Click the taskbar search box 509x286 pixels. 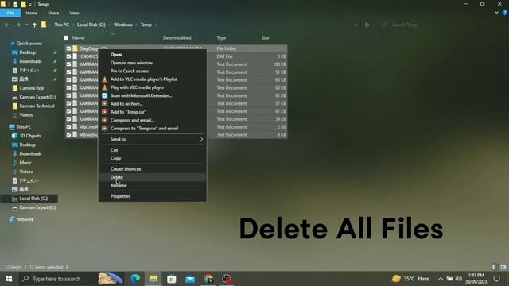tap(57, 279)
